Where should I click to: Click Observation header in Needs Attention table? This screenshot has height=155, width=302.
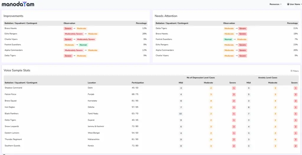pos(229,23)
